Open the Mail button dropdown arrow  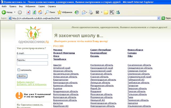click(87, 12)
